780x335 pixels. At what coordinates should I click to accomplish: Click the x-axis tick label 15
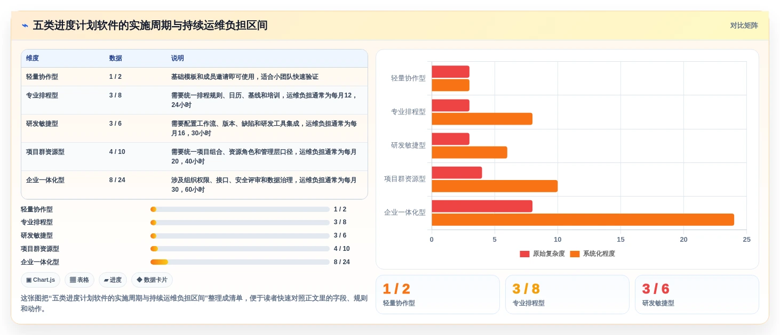(x=620, y=240)
